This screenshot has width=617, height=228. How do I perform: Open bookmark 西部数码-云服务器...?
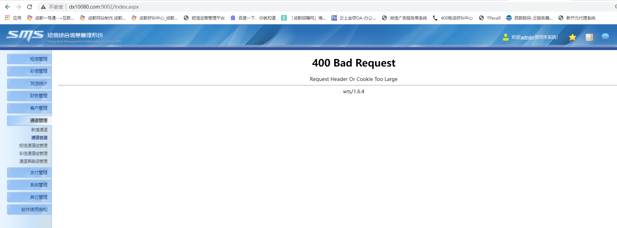(x=529, y=18)
